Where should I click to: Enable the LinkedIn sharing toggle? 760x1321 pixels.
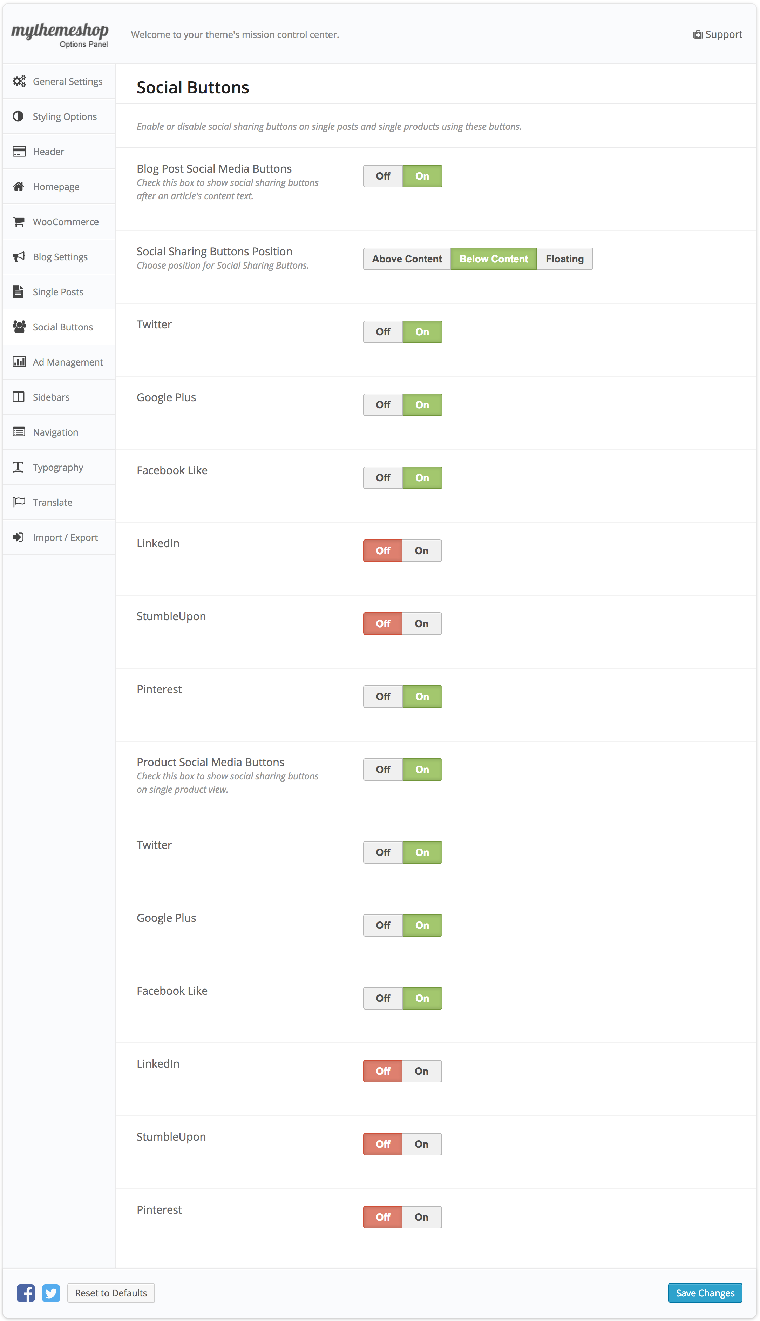pyautogui.click(x=421, y=550)
